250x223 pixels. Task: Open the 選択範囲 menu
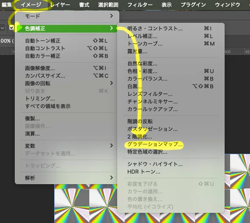pos(108,5)
